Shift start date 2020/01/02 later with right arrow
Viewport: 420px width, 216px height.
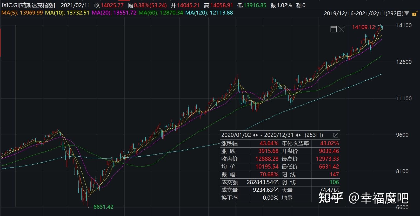[x=257, y=135]
